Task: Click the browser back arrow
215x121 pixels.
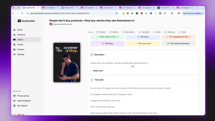Action: click(13, 13)
